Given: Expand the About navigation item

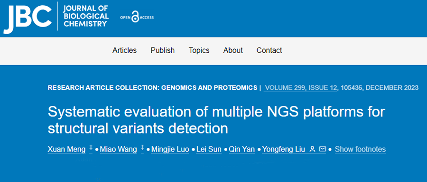Looking at the screenshot, I should point(233,50).
